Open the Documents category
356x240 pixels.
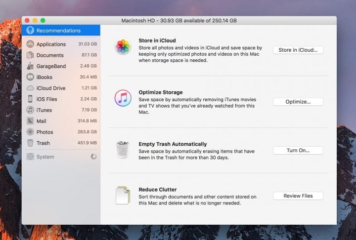click(x=61, y=55)
